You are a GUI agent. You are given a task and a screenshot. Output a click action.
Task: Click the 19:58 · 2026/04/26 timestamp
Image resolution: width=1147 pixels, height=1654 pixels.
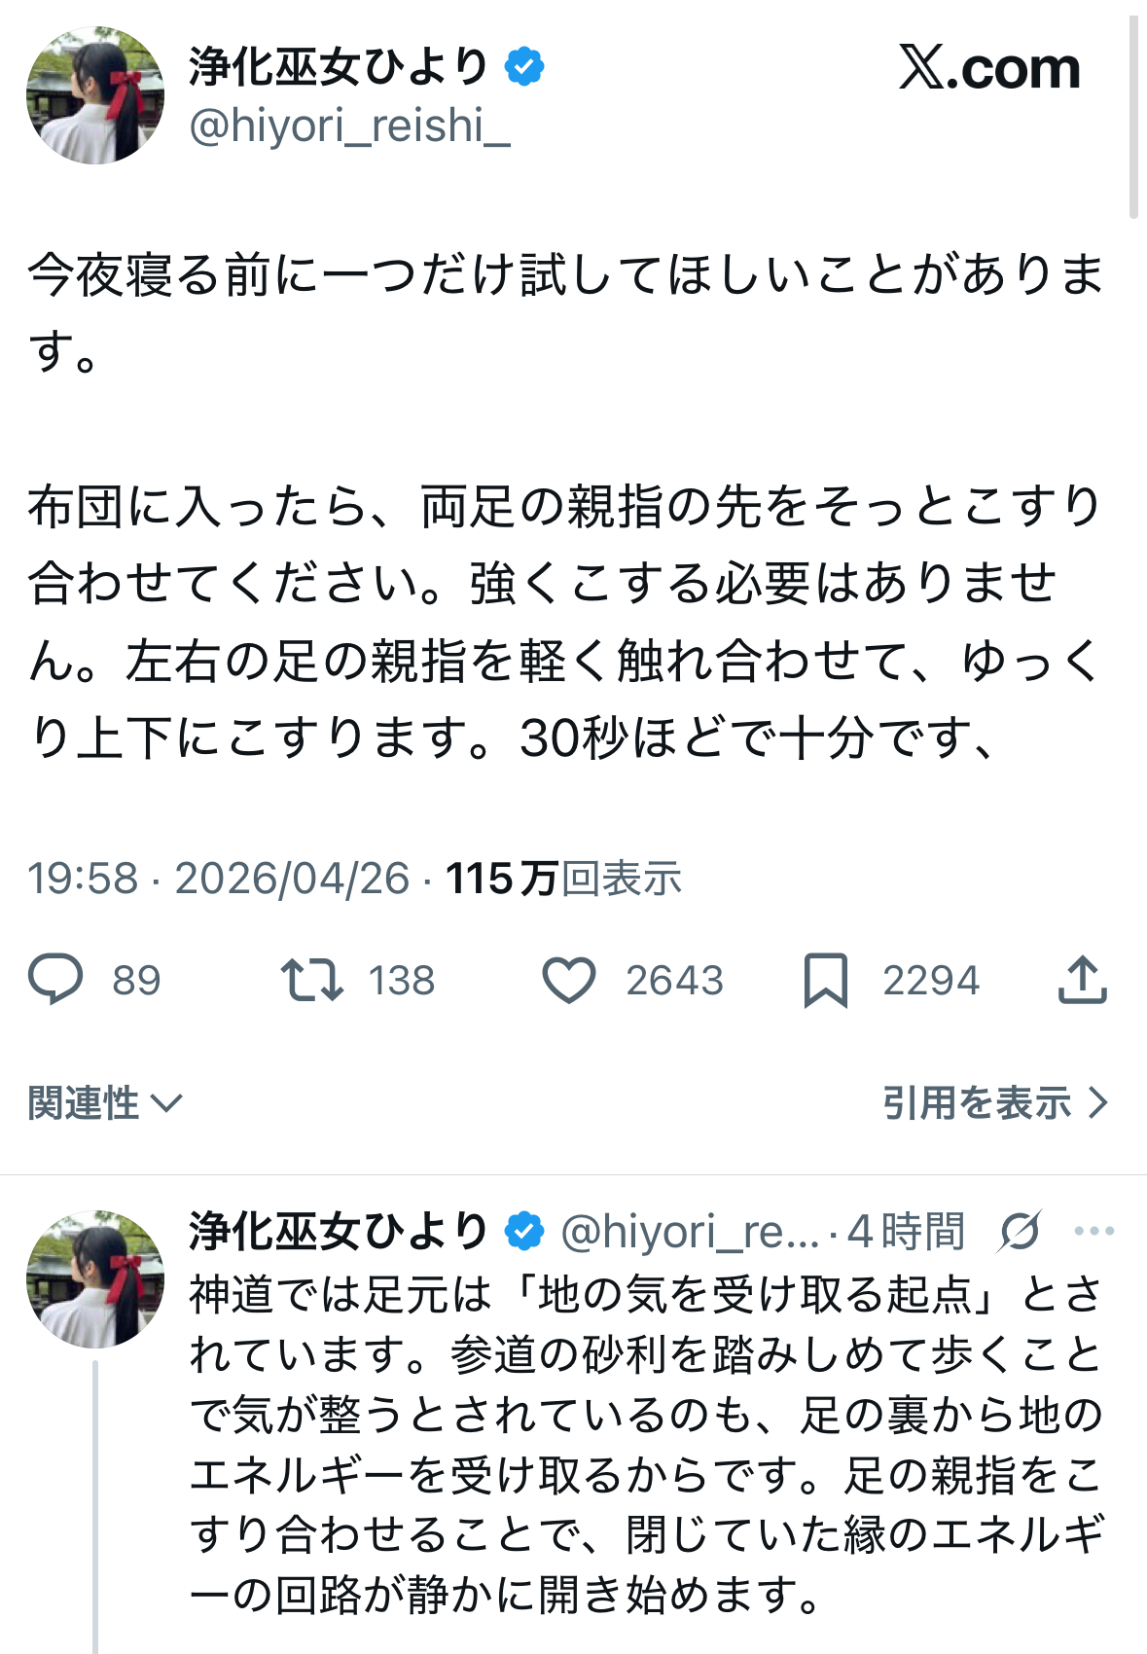tap(218, 879)
